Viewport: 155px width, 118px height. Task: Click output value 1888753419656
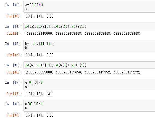tap(69, 72)
